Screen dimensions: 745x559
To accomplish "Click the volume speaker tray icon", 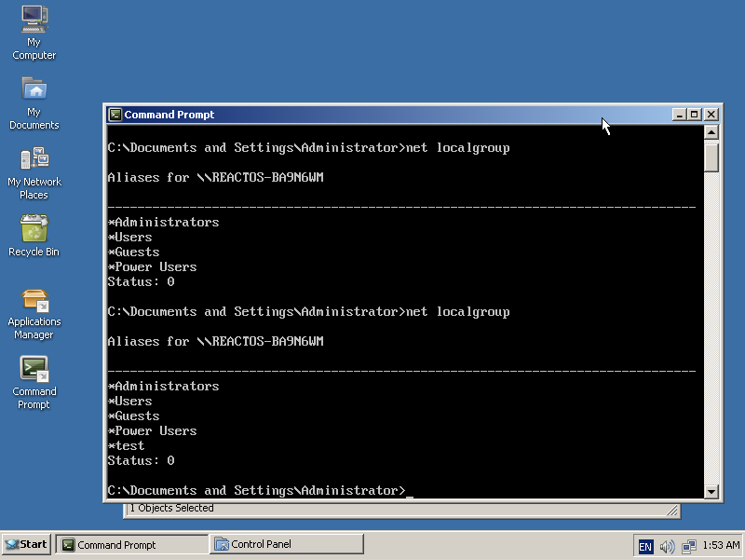I will coord(667,546).
